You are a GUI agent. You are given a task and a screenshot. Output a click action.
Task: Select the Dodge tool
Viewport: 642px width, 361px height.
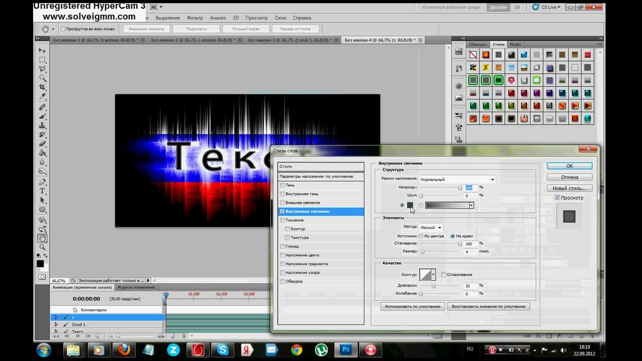click(43, 171)
